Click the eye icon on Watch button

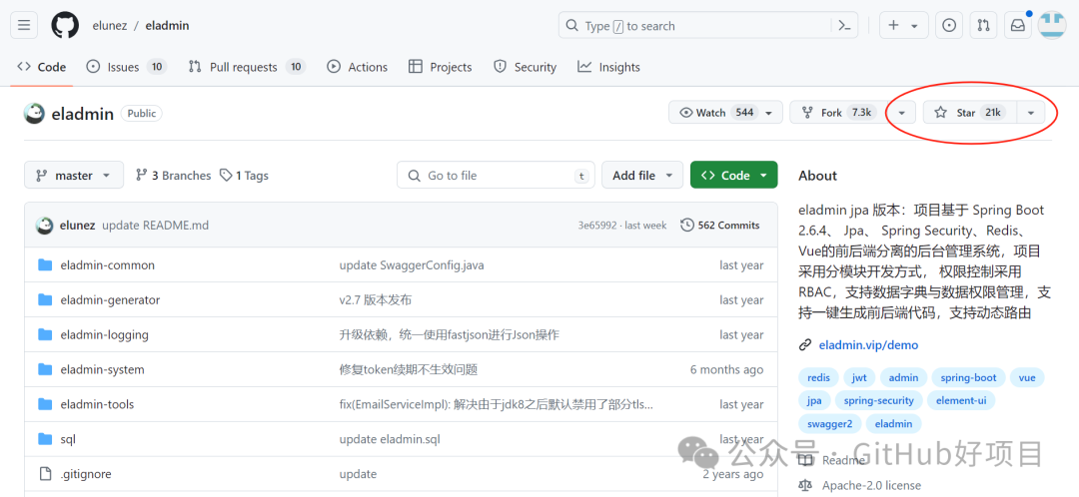click(x=686, y=113)
